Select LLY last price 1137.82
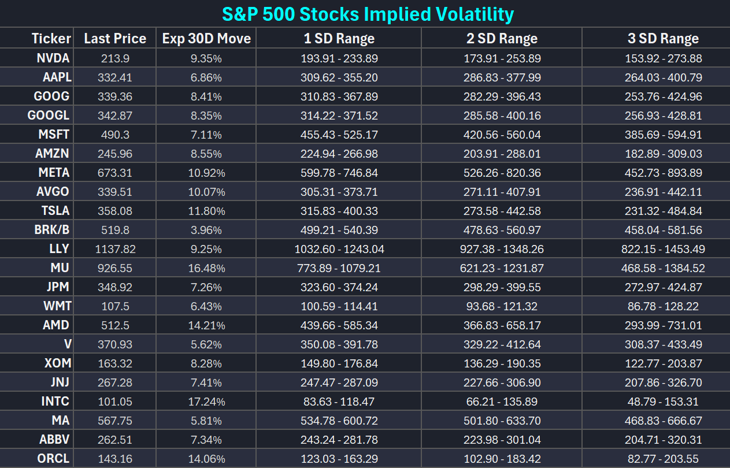This screenshot has height=468, width=730. pyautogui.click(x=115, y=249)
